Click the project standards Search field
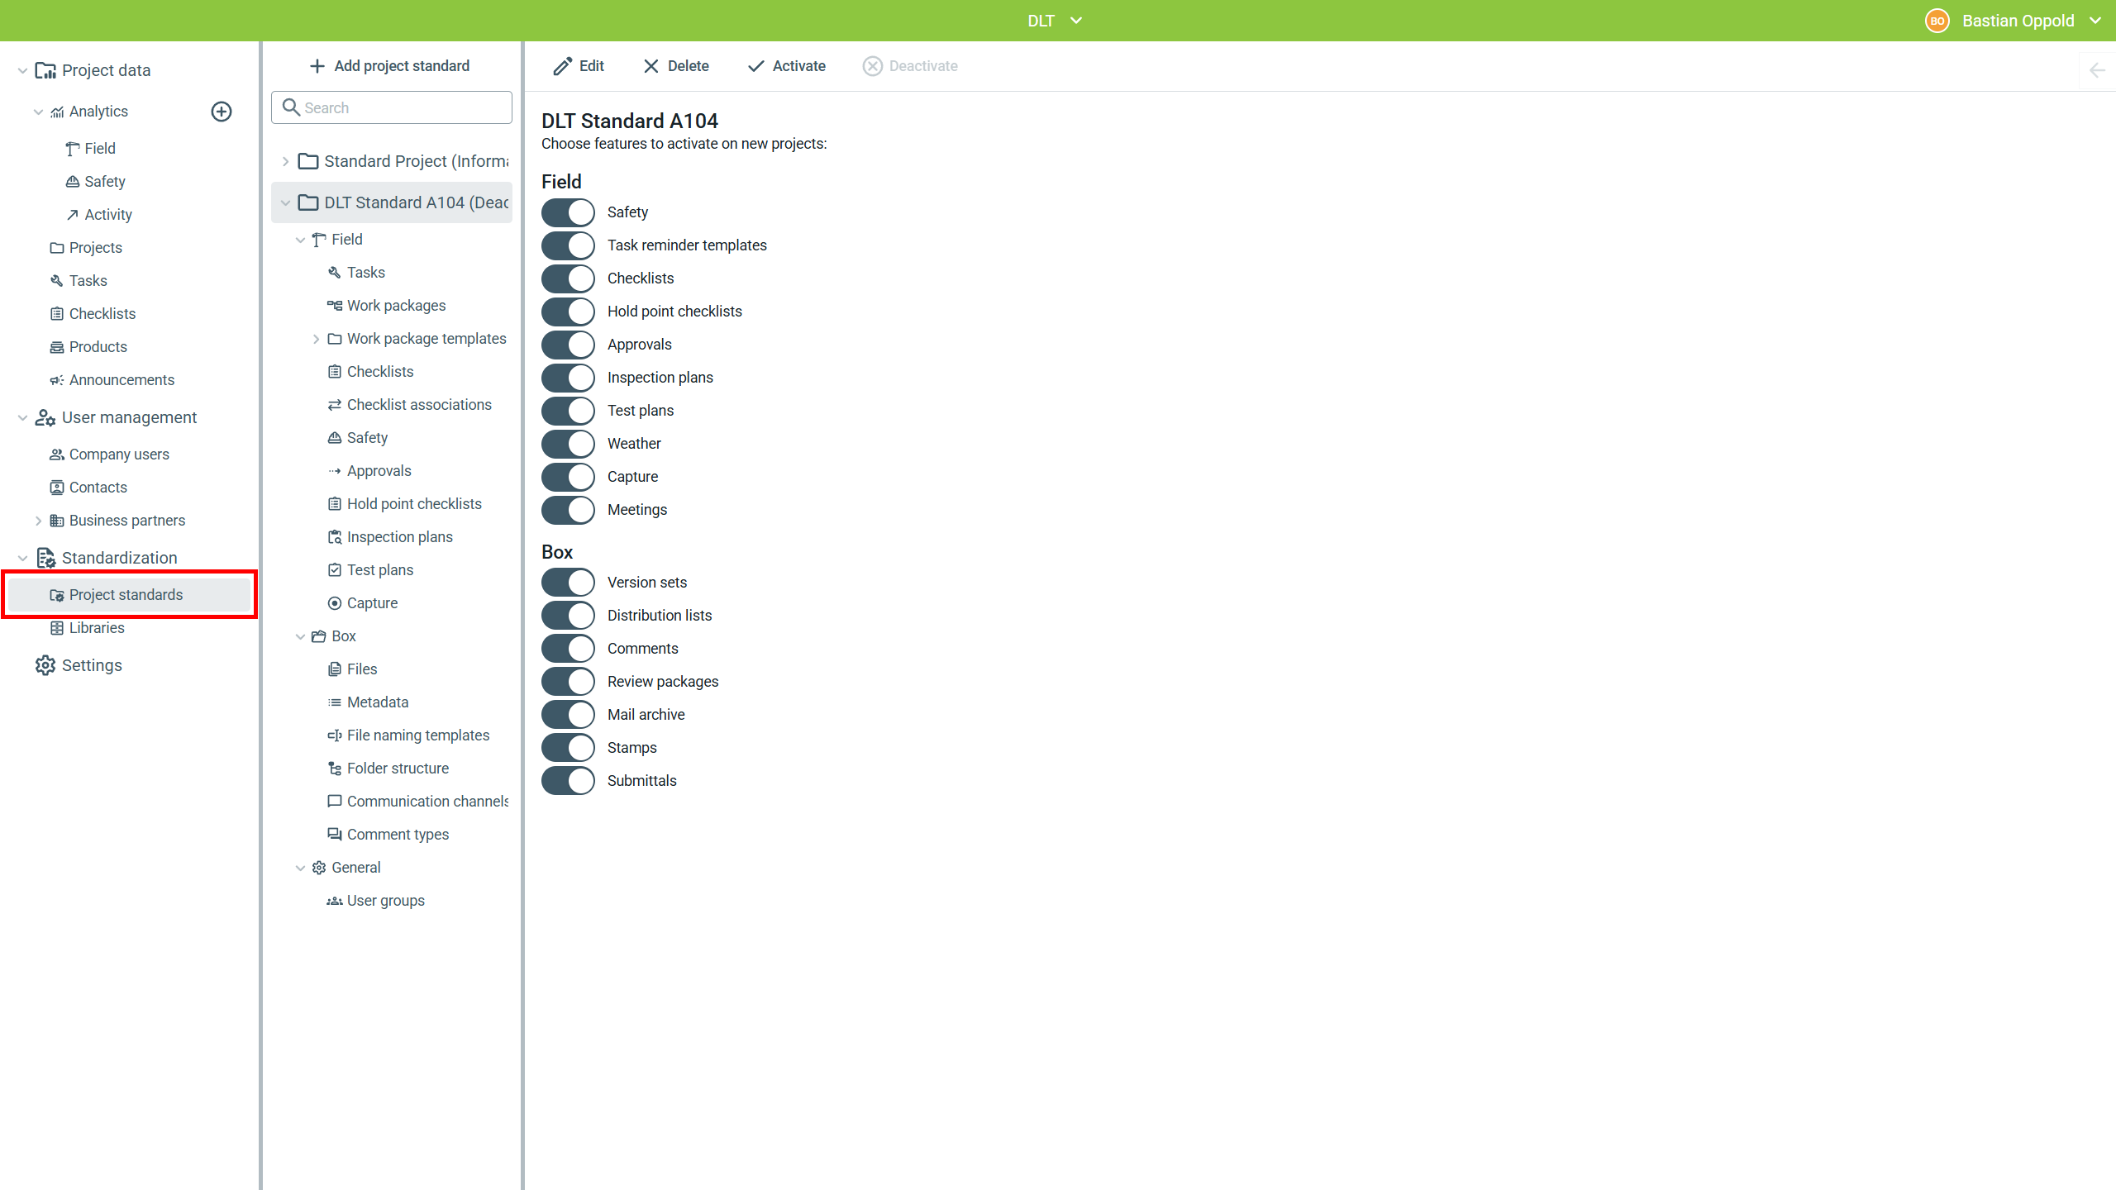2116x1190 pixels. point(392,107)
